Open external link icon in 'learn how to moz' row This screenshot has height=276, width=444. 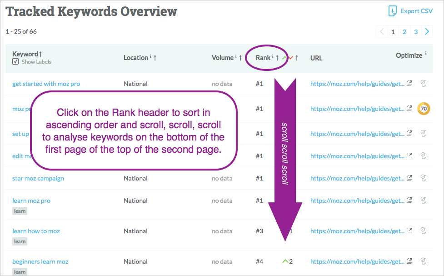click(x=409, y=231)
